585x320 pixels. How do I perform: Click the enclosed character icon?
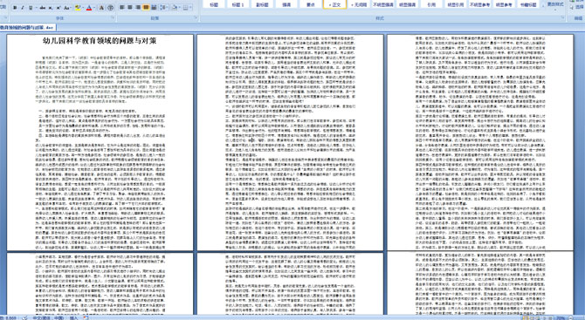point(110,8)
